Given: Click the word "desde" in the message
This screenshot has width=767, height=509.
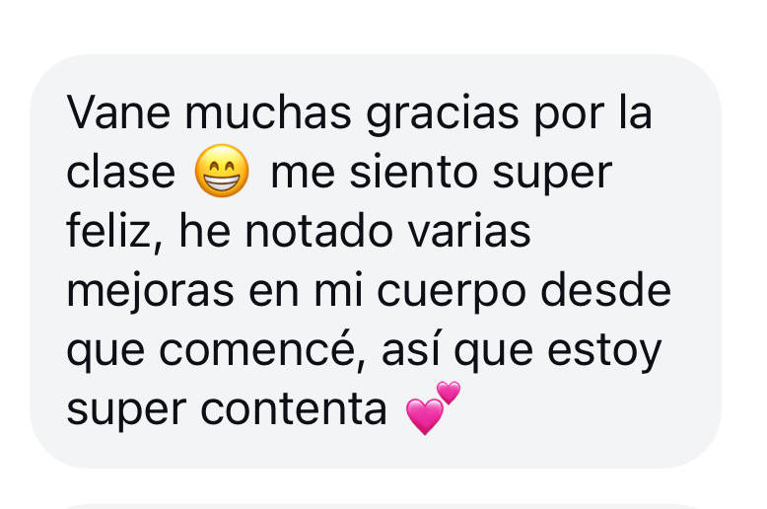Looking at the screenshot, I should pos(605,291).
